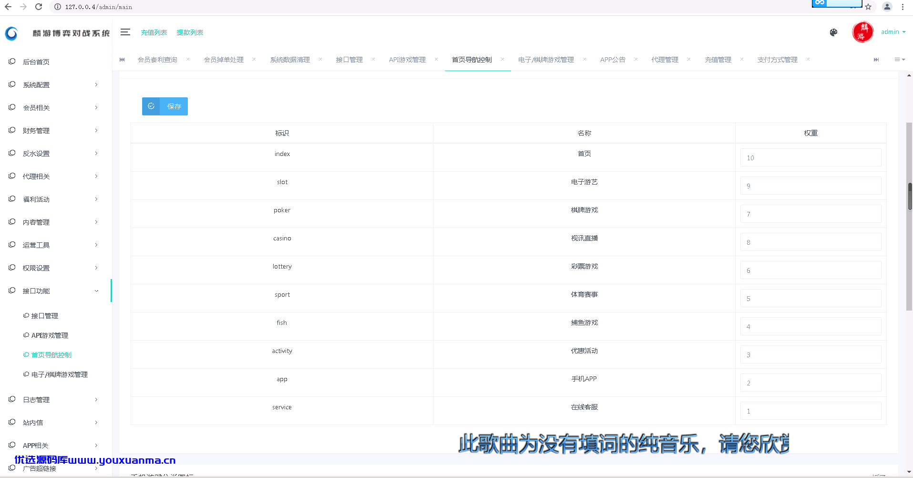Bookmark page with the star icon
Screen dimensions: 913x478
(x=868, y=7)
